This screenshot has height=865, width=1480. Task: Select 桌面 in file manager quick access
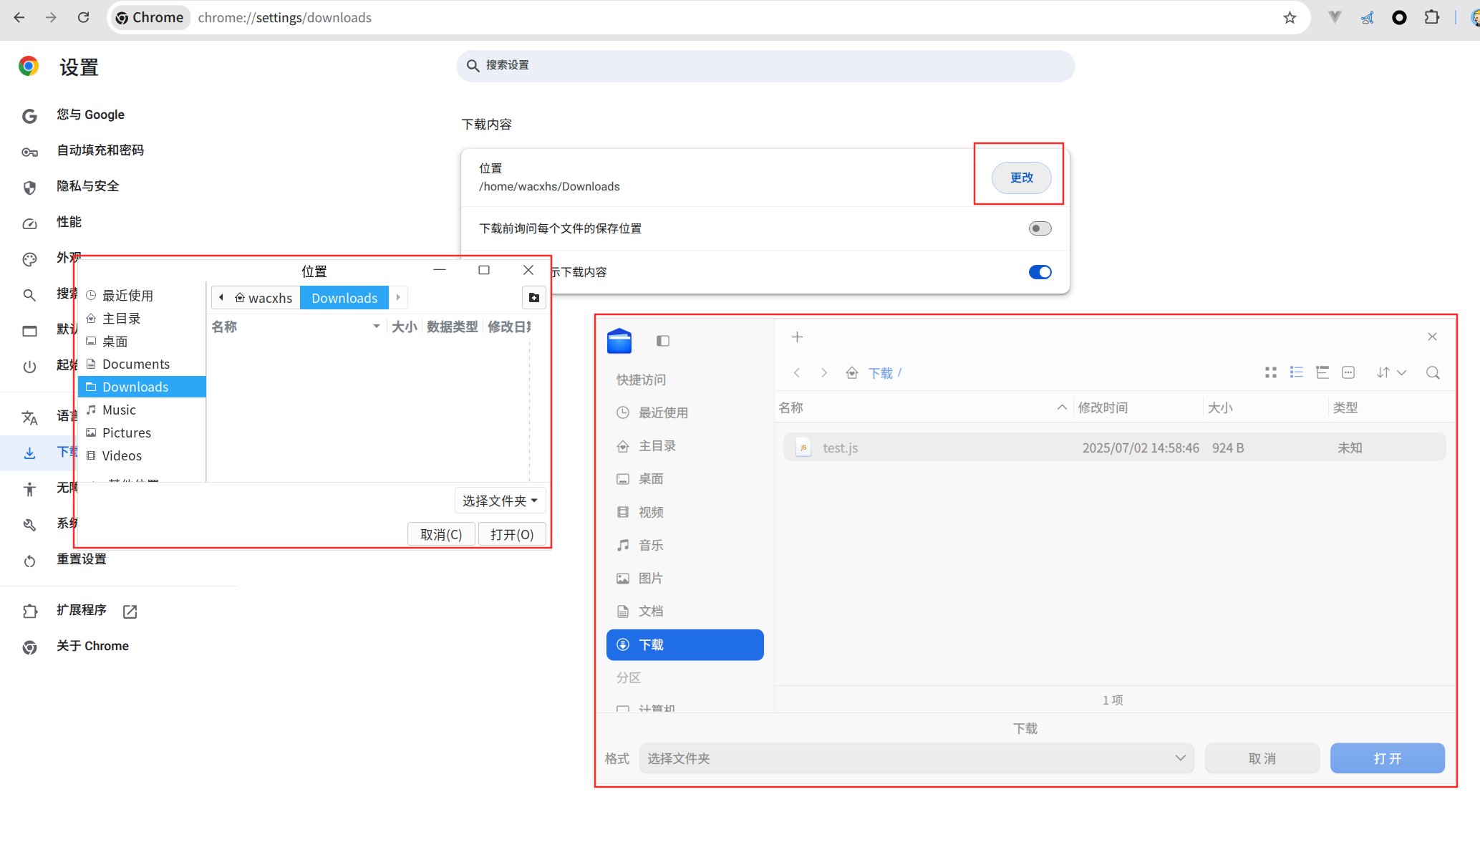(685, 479)
